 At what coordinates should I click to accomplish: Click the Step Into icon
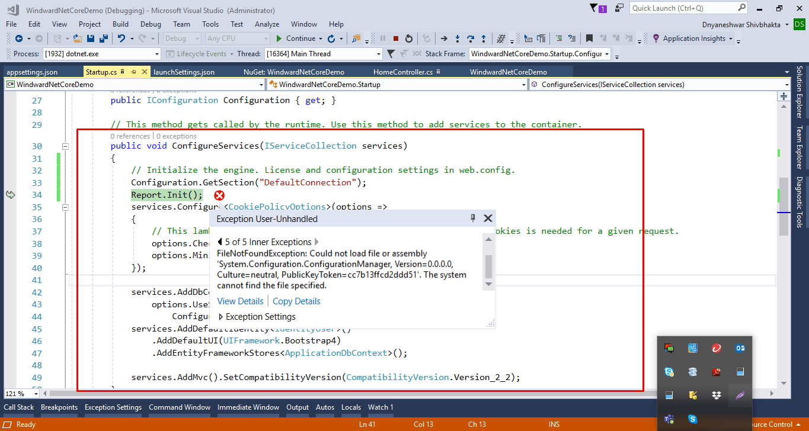point(458,38)
